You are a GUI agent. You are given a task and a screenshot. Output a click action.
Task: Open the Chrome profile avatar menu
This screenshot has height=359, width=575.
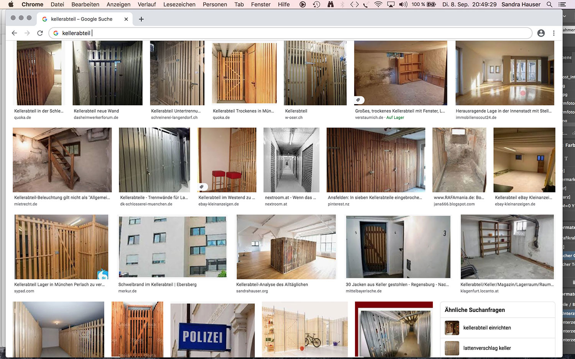[541, 33]
